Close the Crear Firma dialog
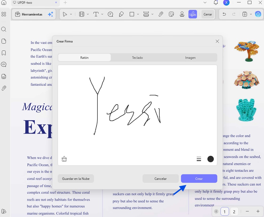The image size is (264, 217). pyautogui.click(x=217, y=41)
